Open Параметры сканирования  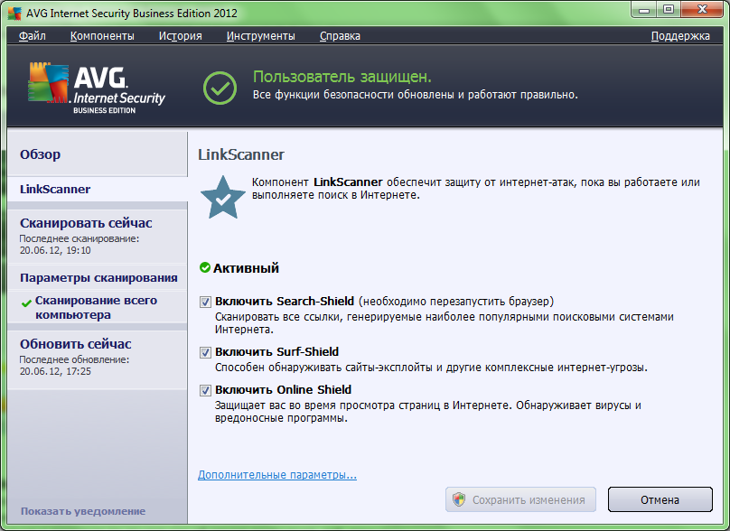click(98, 278)
